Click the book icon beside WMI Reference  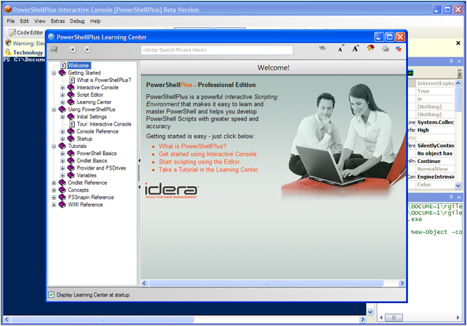click(63, 205)
